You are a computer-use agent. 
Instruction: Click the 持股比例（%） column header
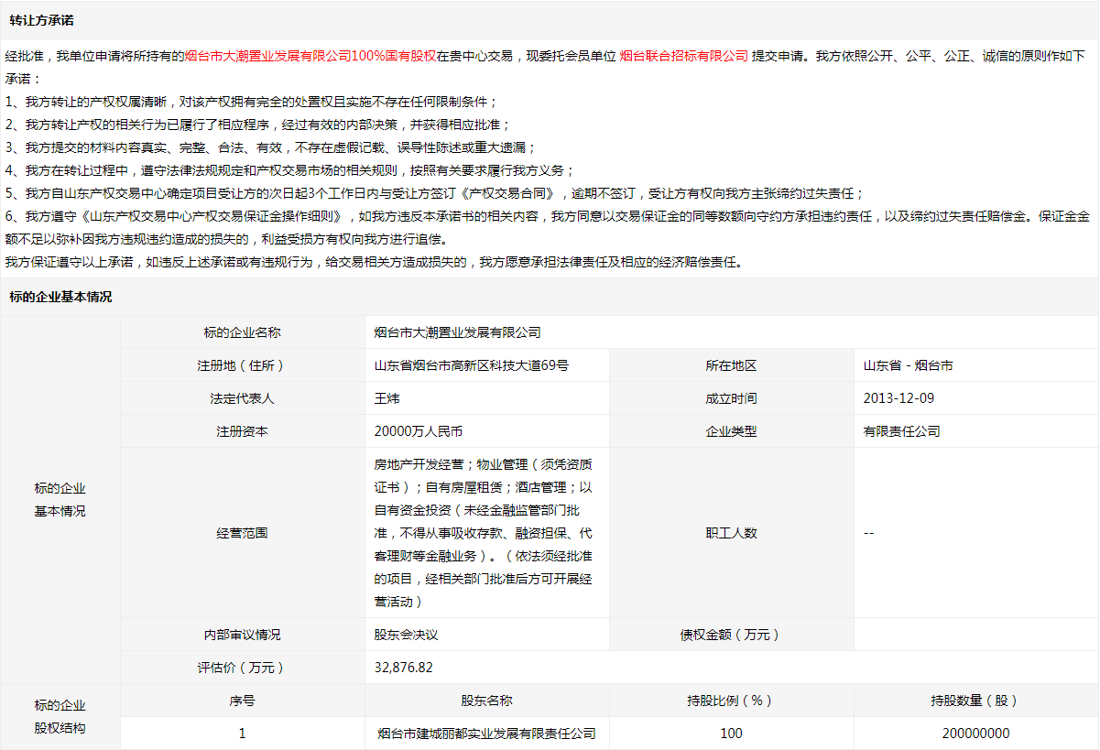pyautogui.click(x=731, y=701)
